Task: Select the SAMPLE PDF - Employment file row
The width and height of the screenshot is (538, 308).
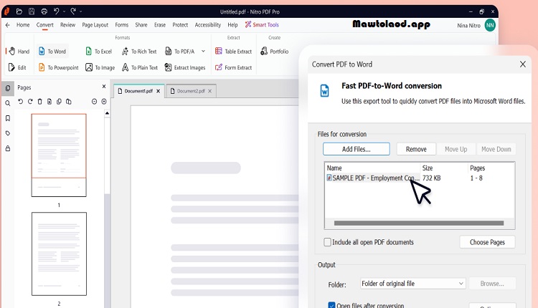Action: tap(420, 178)
